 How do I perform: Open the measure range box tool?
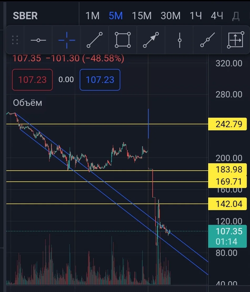point(236,40)
